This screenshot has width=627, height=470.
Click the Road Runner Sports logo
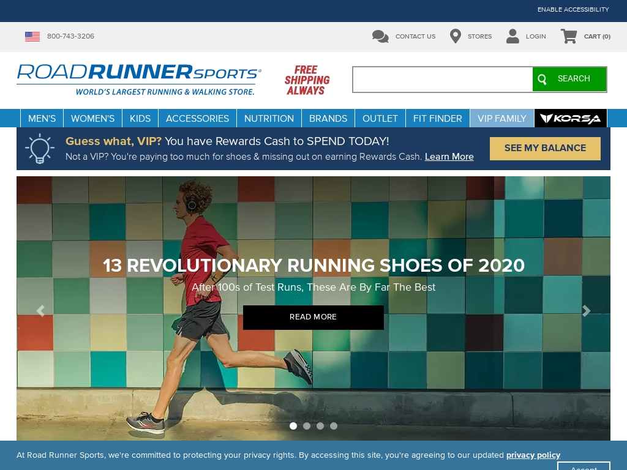tap(139, 79)
